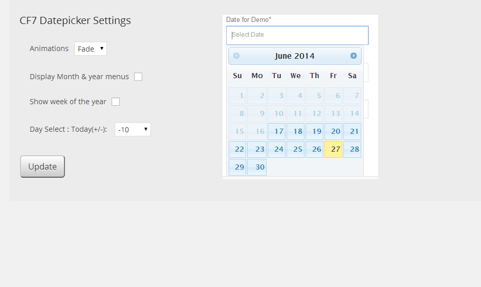Screen dimensions: 481x287
Task: Focus the Select Date input field
Action: [297, 35]
